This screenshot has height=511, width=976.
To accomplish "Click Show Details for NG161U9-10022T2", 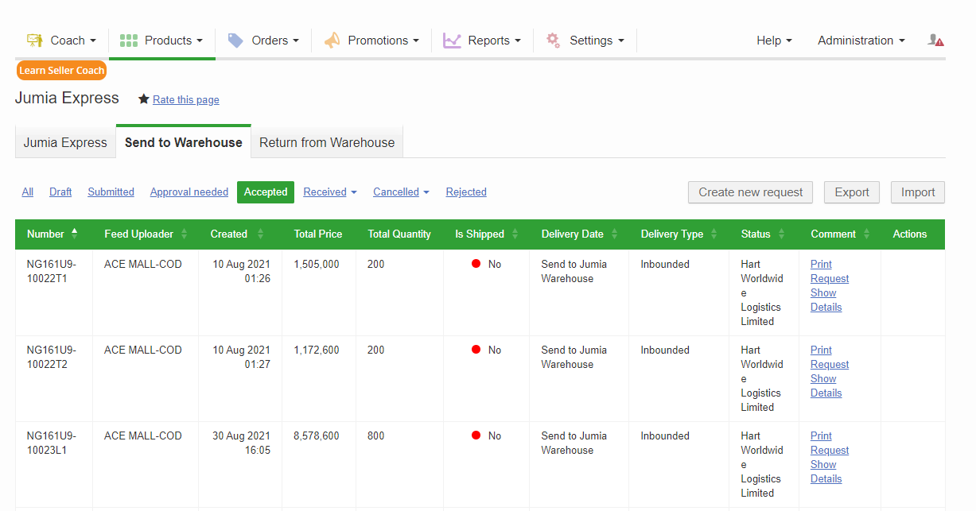I will tap(826, 385).
